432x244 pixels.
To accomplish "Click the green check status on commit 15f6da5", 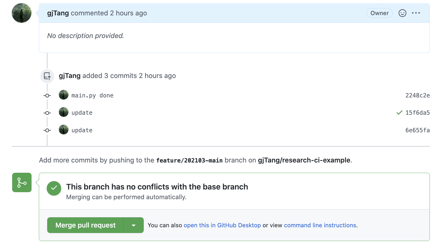I will 399,113.
